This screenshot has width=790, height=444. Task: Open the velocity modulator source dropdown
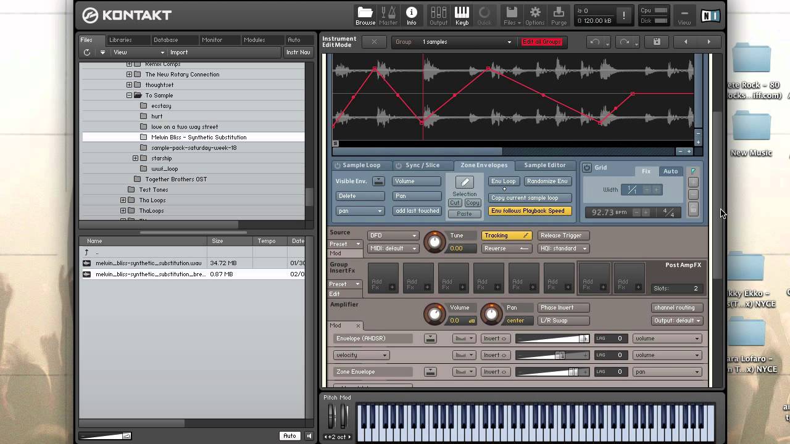click(x=361, y=355)
